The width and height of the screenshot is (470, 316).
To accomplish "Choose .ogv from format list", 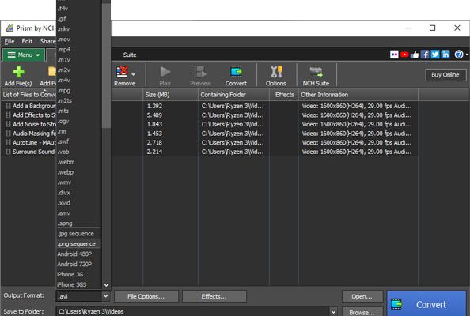I will pos(79,121).
